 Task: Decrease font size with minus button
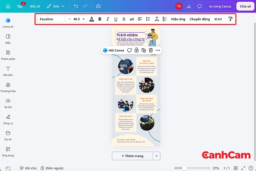tap(69, 19)
